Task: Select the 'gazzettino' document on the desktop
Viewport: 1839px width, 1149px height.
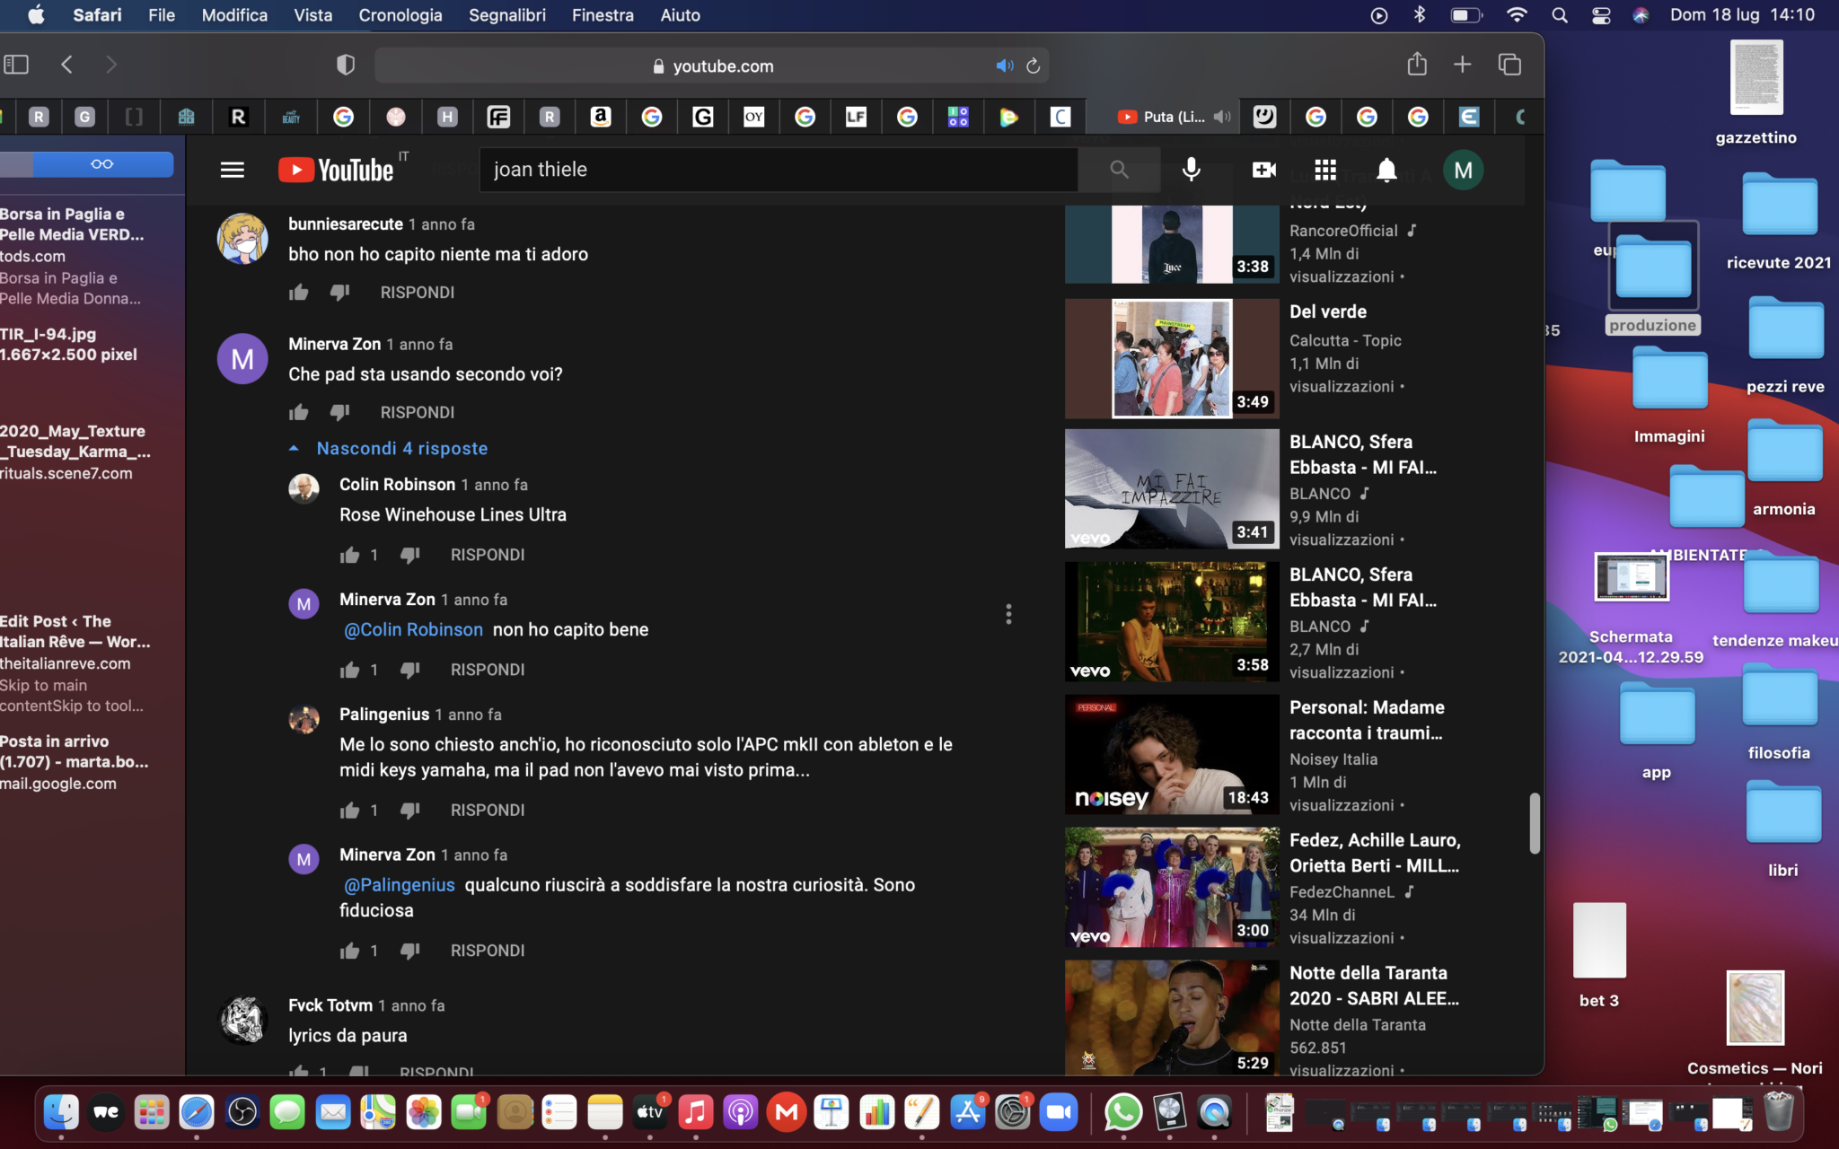Action: pos(1756,92)
